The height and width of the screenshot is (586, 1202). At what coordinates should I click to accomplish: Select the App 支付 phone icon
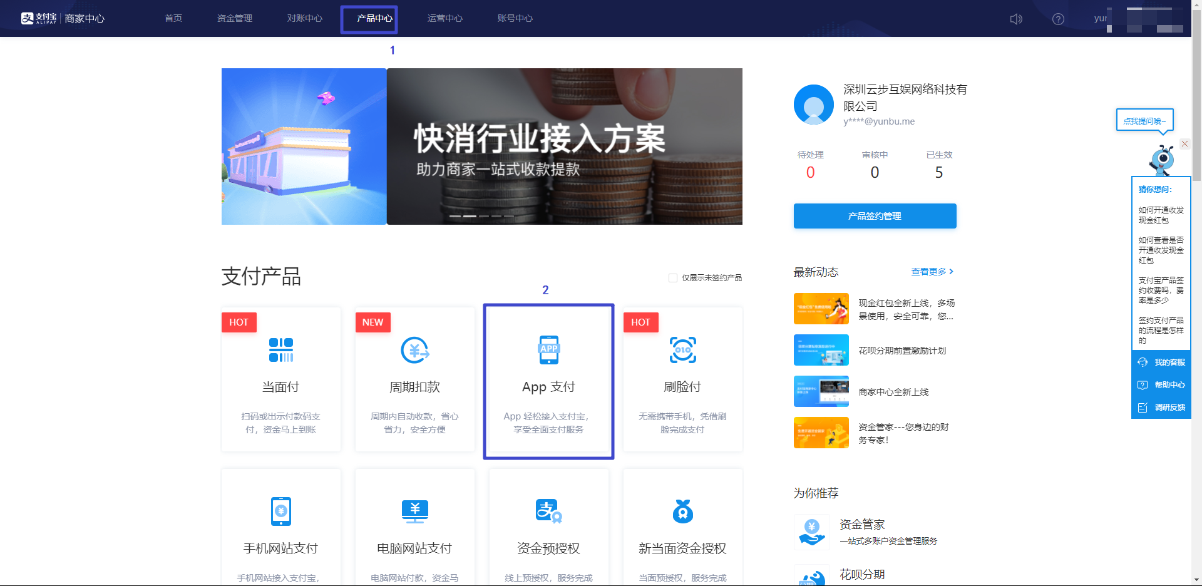tap(548, 349)
